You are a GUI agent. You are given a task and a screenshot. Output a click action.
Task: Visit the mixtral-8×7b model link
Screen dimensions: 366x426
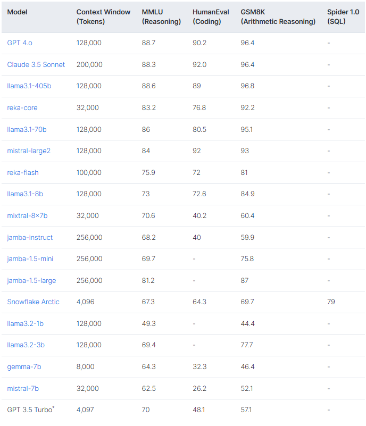tap(27, 215)
